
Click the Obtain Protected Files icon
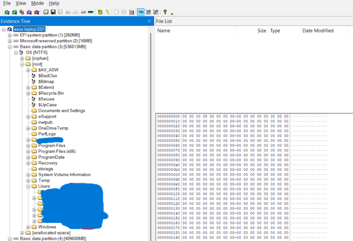100,12
